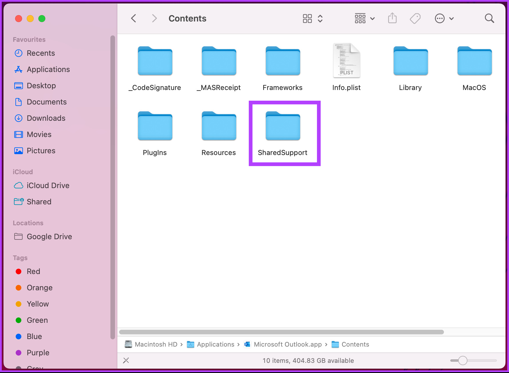Click the Tags icon in the toolbar

(x=415, y=18)
